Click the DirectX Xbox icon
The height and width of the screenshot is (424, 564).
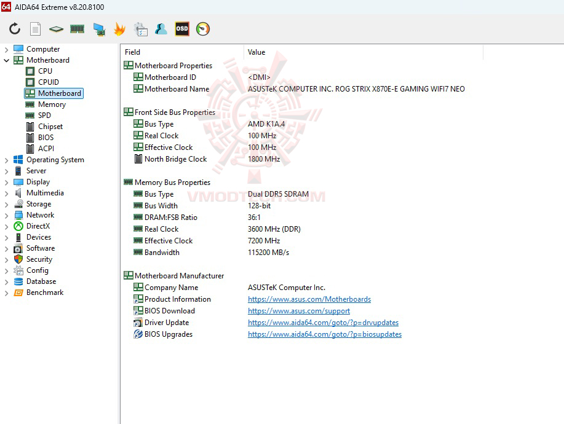pos(18,226)
